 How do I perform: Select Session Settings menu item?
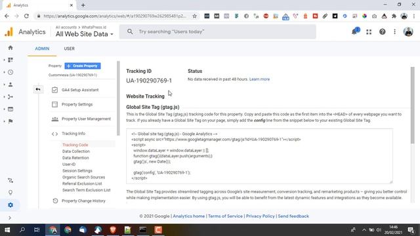coord(77,170)
